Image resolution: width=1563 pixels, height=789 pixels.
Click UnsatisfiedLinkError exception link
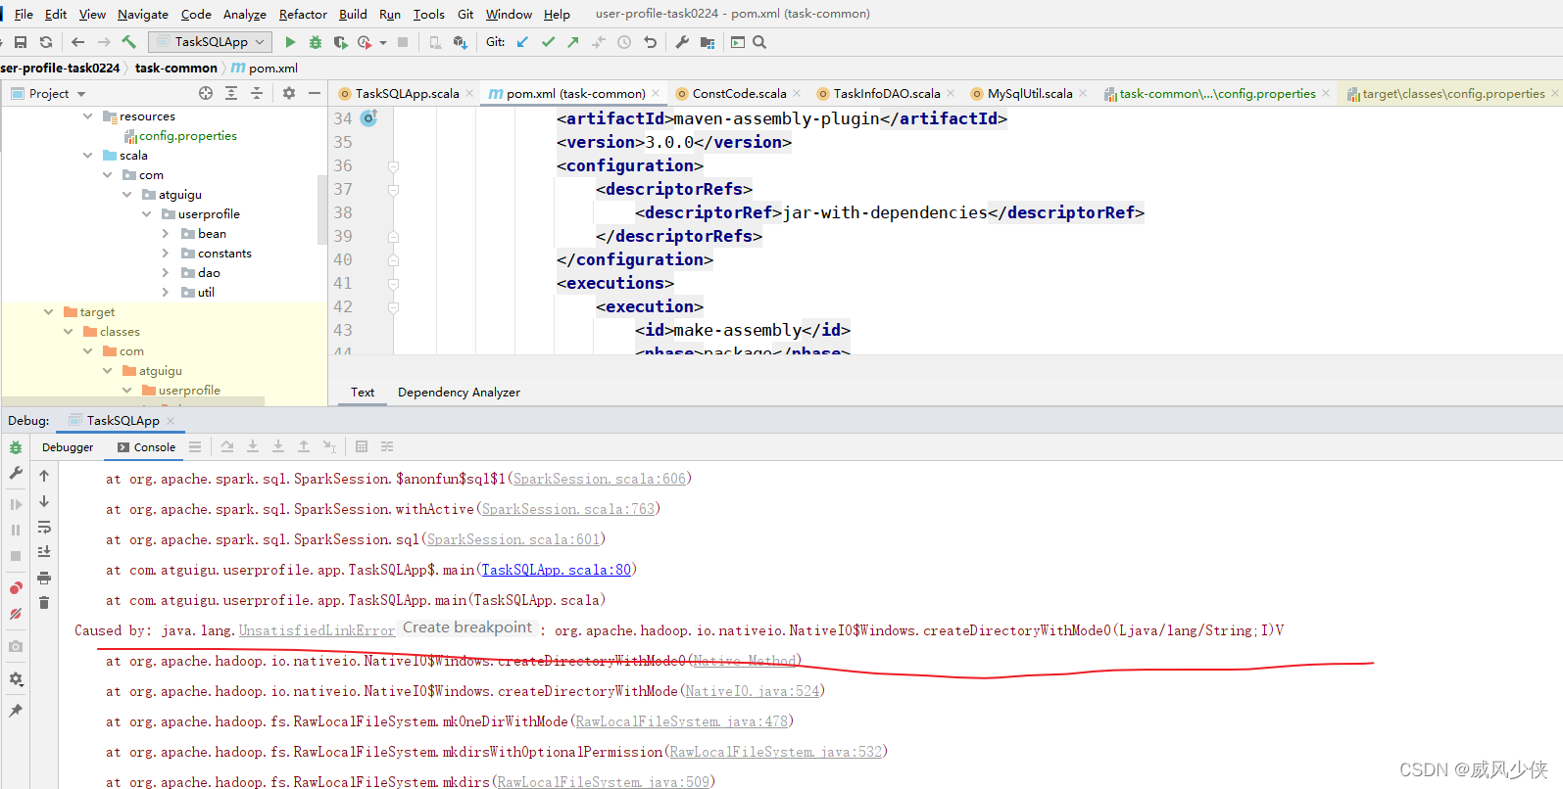(317, 630)
